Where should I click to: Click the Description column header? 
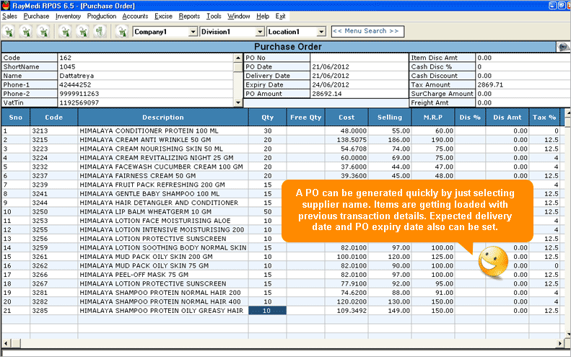click(162, 118)
